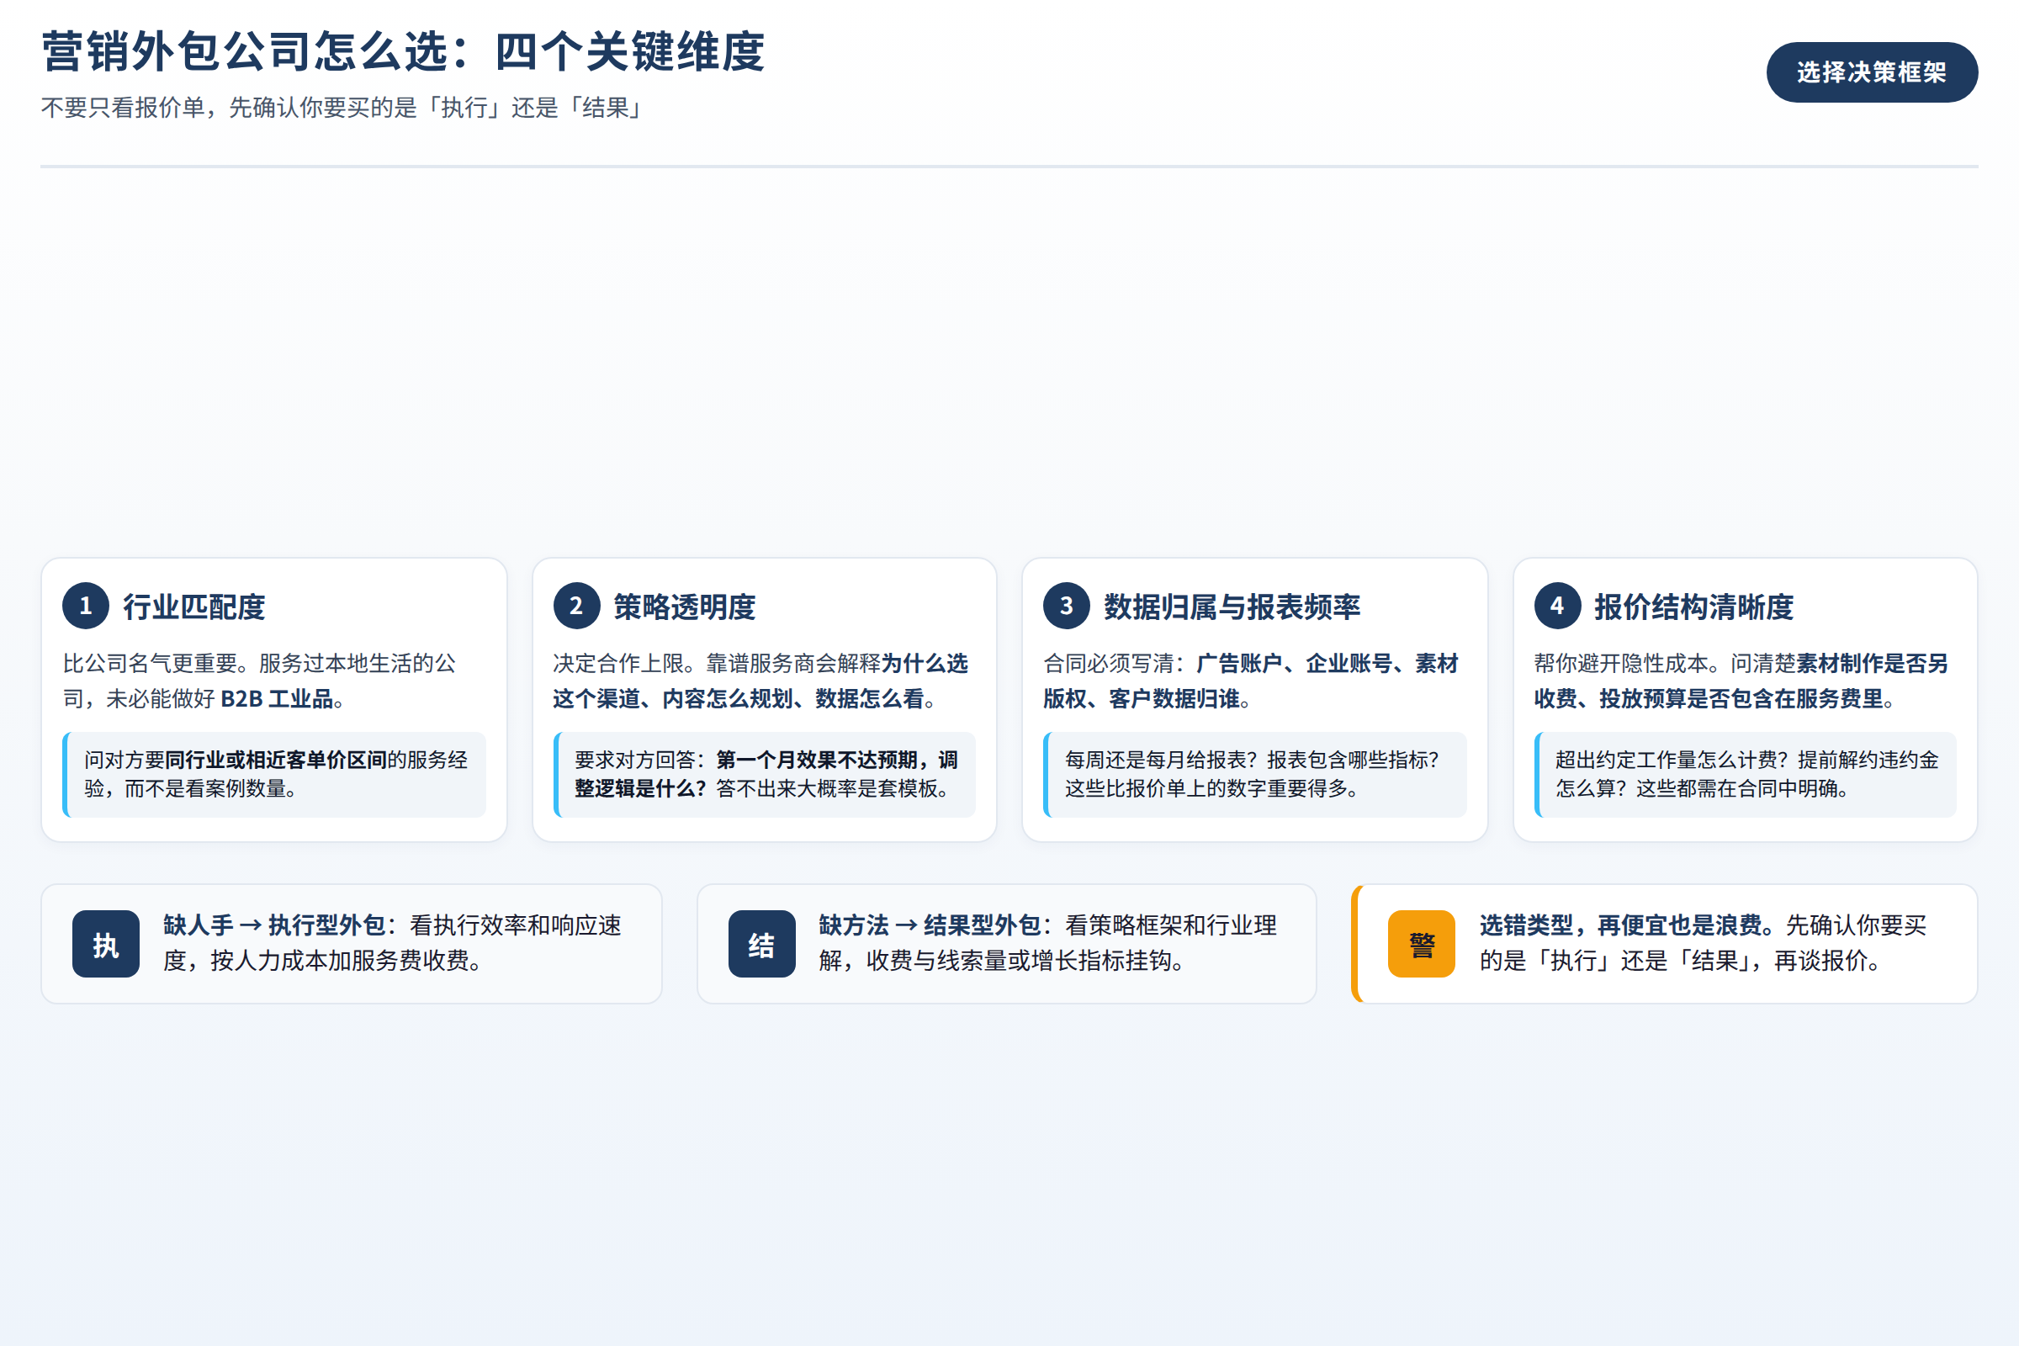Click the text 帮你避开隐性成本

[1622, 664]
